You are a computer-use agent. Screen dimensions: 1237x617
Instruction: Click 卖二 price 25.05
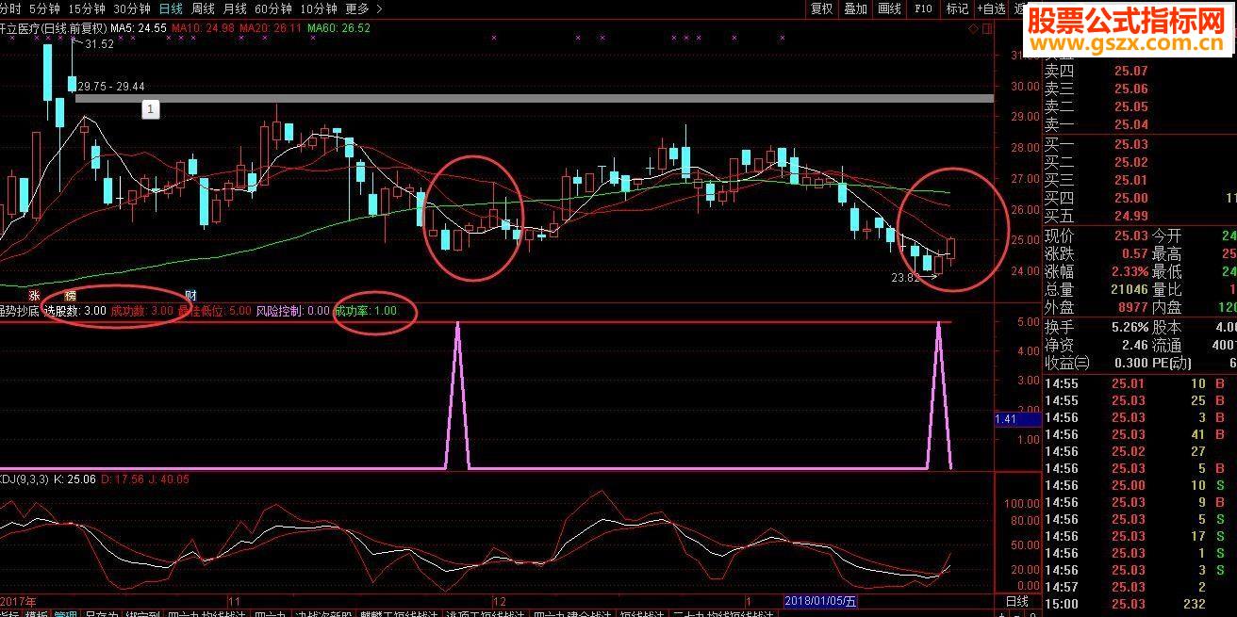coord(1130,107)
